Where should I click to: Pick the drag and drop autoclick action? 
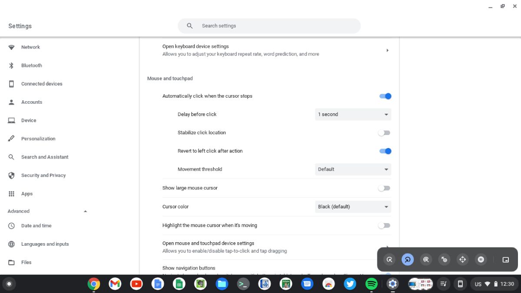click(x=444, y=259)
